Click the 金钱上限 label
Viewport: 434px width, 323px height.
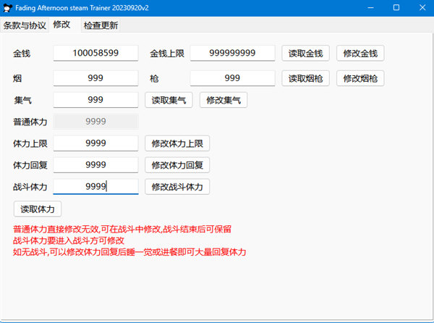(x=167, y=53)
